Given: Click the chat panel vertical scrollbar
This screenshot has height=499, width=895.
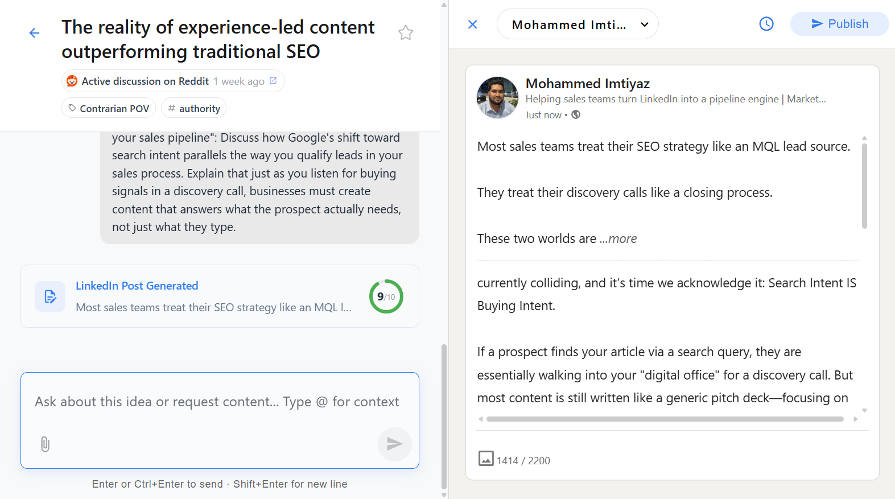Looking at the screenshot, I should tap(444, 415).
